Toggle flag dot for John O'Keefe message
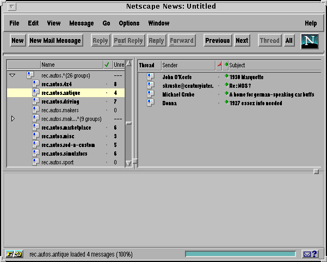The height and width of the screenshot is (262, 327). [219, 77]
